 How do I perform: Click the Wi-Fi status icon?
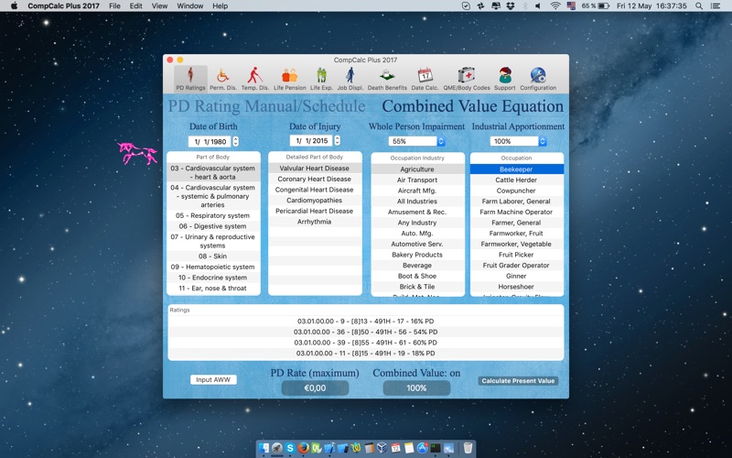click(555, 6)
